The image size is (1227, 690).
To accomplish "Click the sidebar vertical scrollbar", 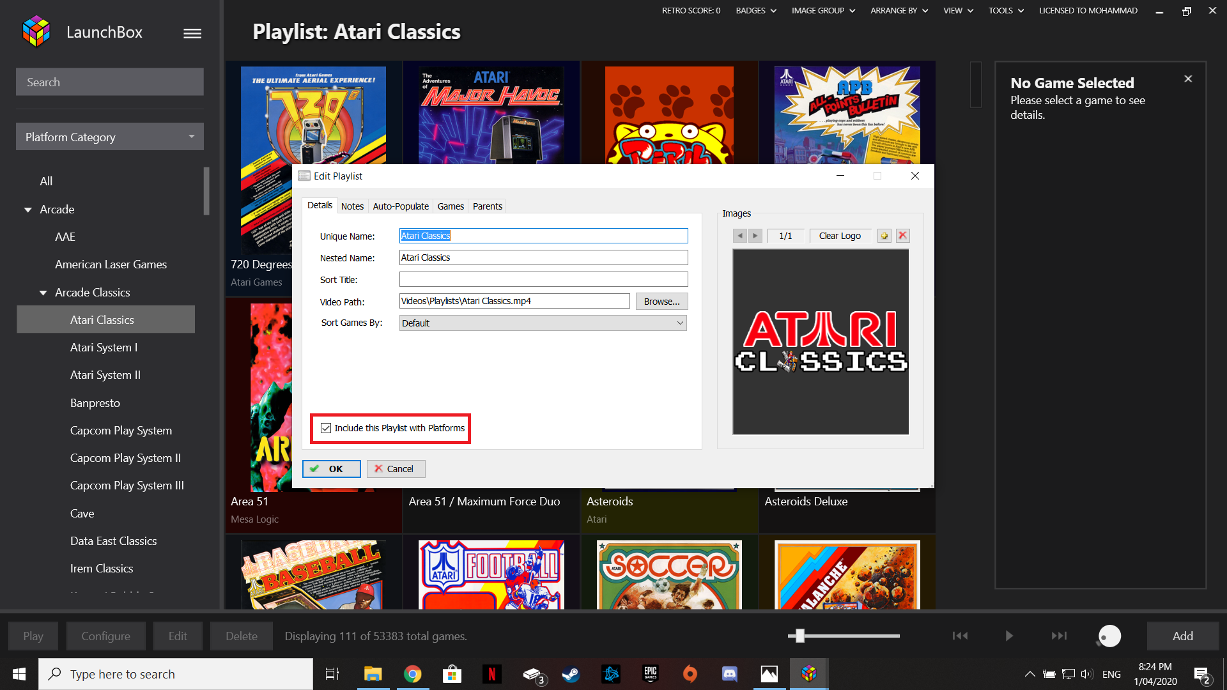I will pyautogui.click(x=206, y=191).
